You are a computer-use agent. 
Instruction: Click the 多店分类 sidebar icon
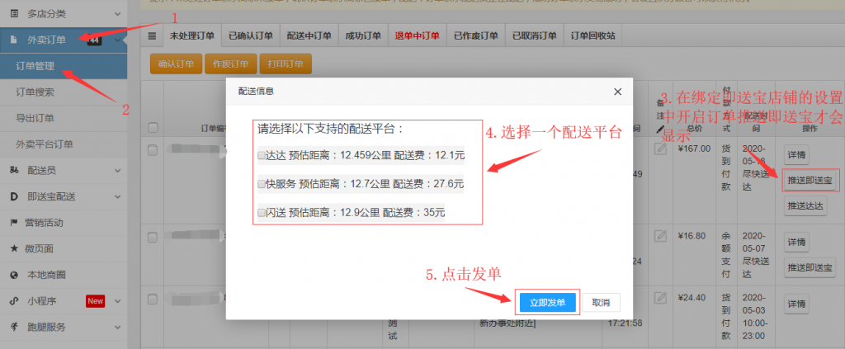coord(15,14)
